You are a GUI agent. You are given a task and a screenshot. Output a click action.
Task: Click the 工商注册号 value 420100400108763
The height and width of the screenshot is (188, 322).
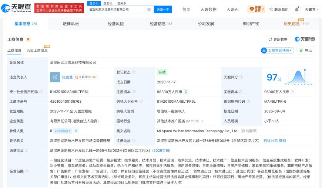tap(66, 102)
